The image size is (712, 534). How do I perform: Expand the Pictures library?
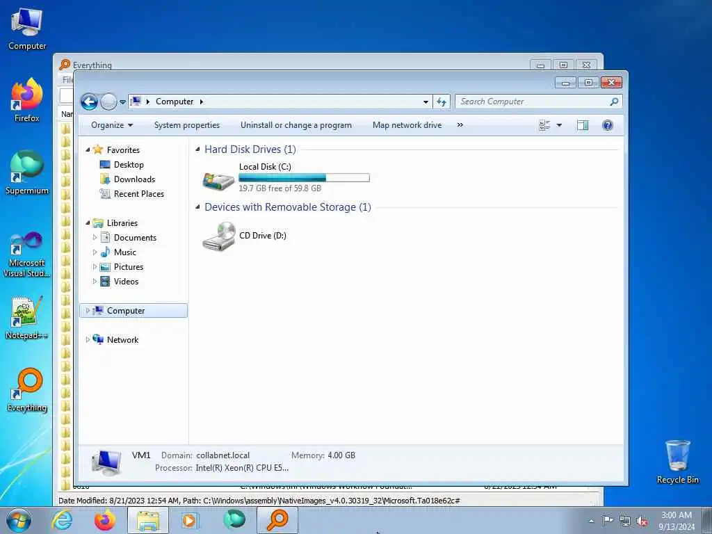coord(95,266)
